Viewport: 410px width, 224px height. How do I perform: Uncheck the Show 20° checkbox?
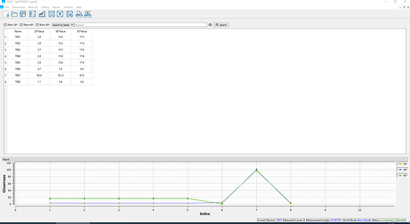[5, 25]
